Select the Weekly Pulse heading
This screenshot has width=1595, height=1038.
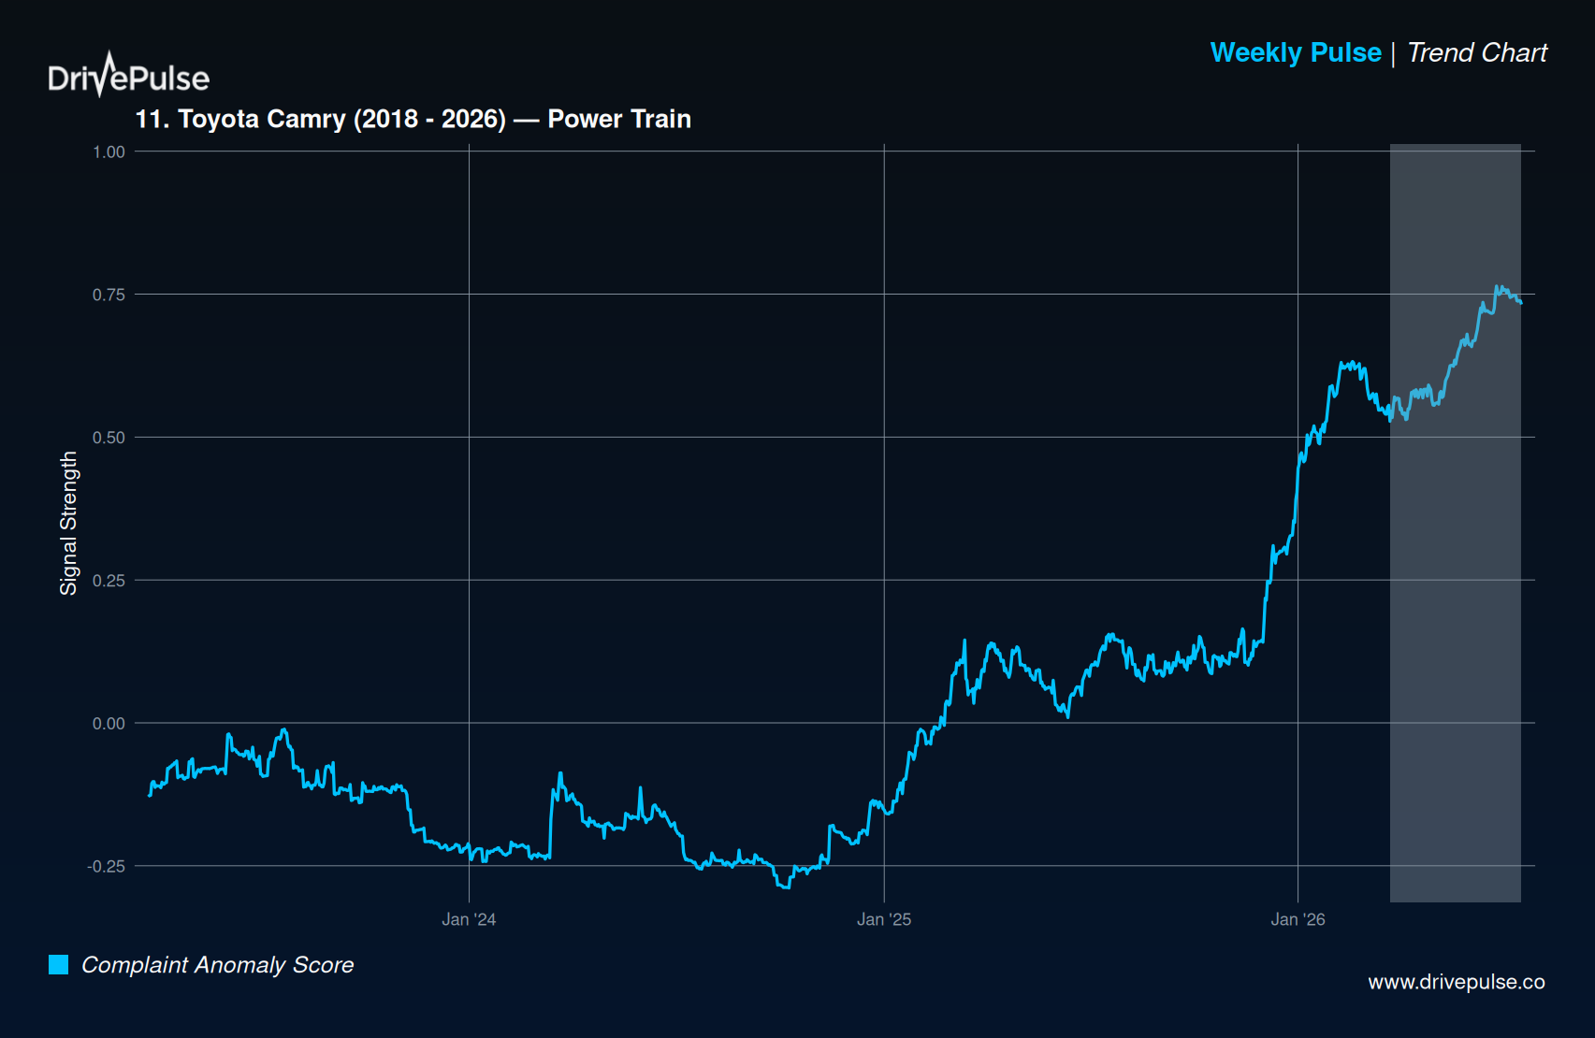tap(1296, 52)
